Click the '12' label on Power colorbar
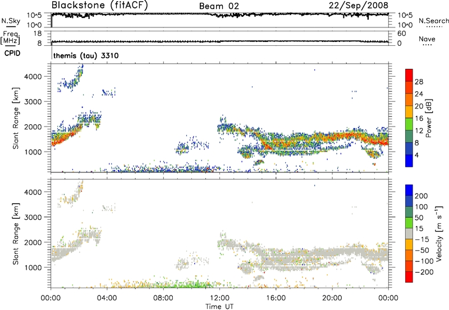This screenshot has height=310, width=449. (419, 131)
